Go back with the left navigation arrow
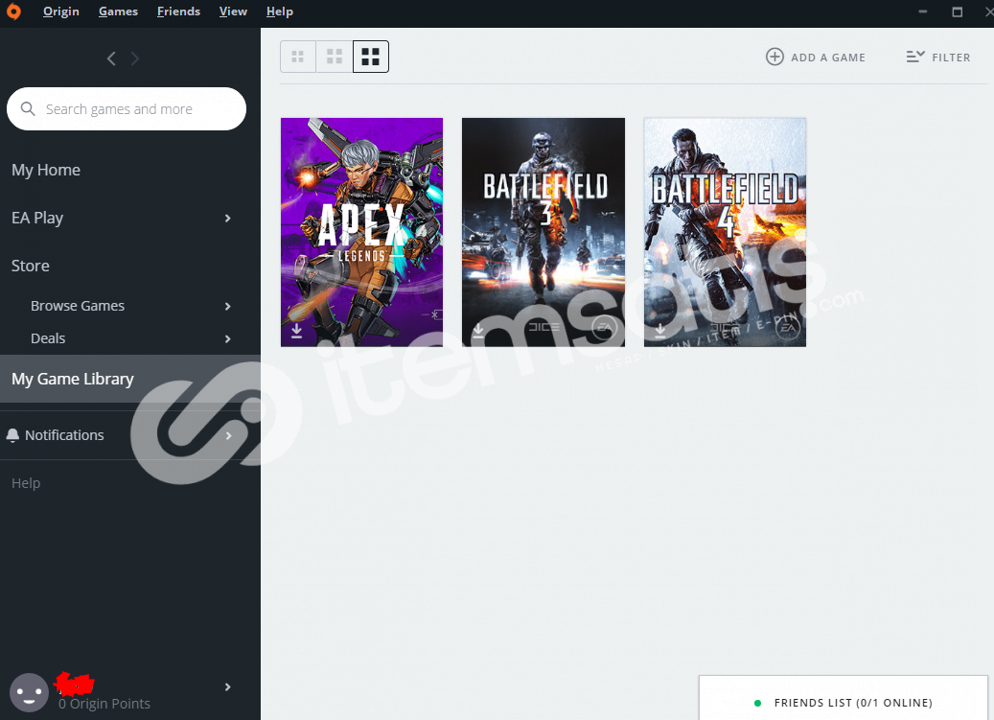 click(x=111, y=58)
